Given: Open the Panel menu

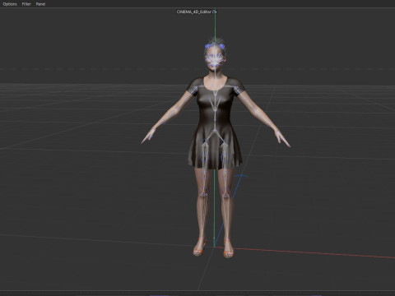Looking at the screenshot, I should click(x=40, y=4).
